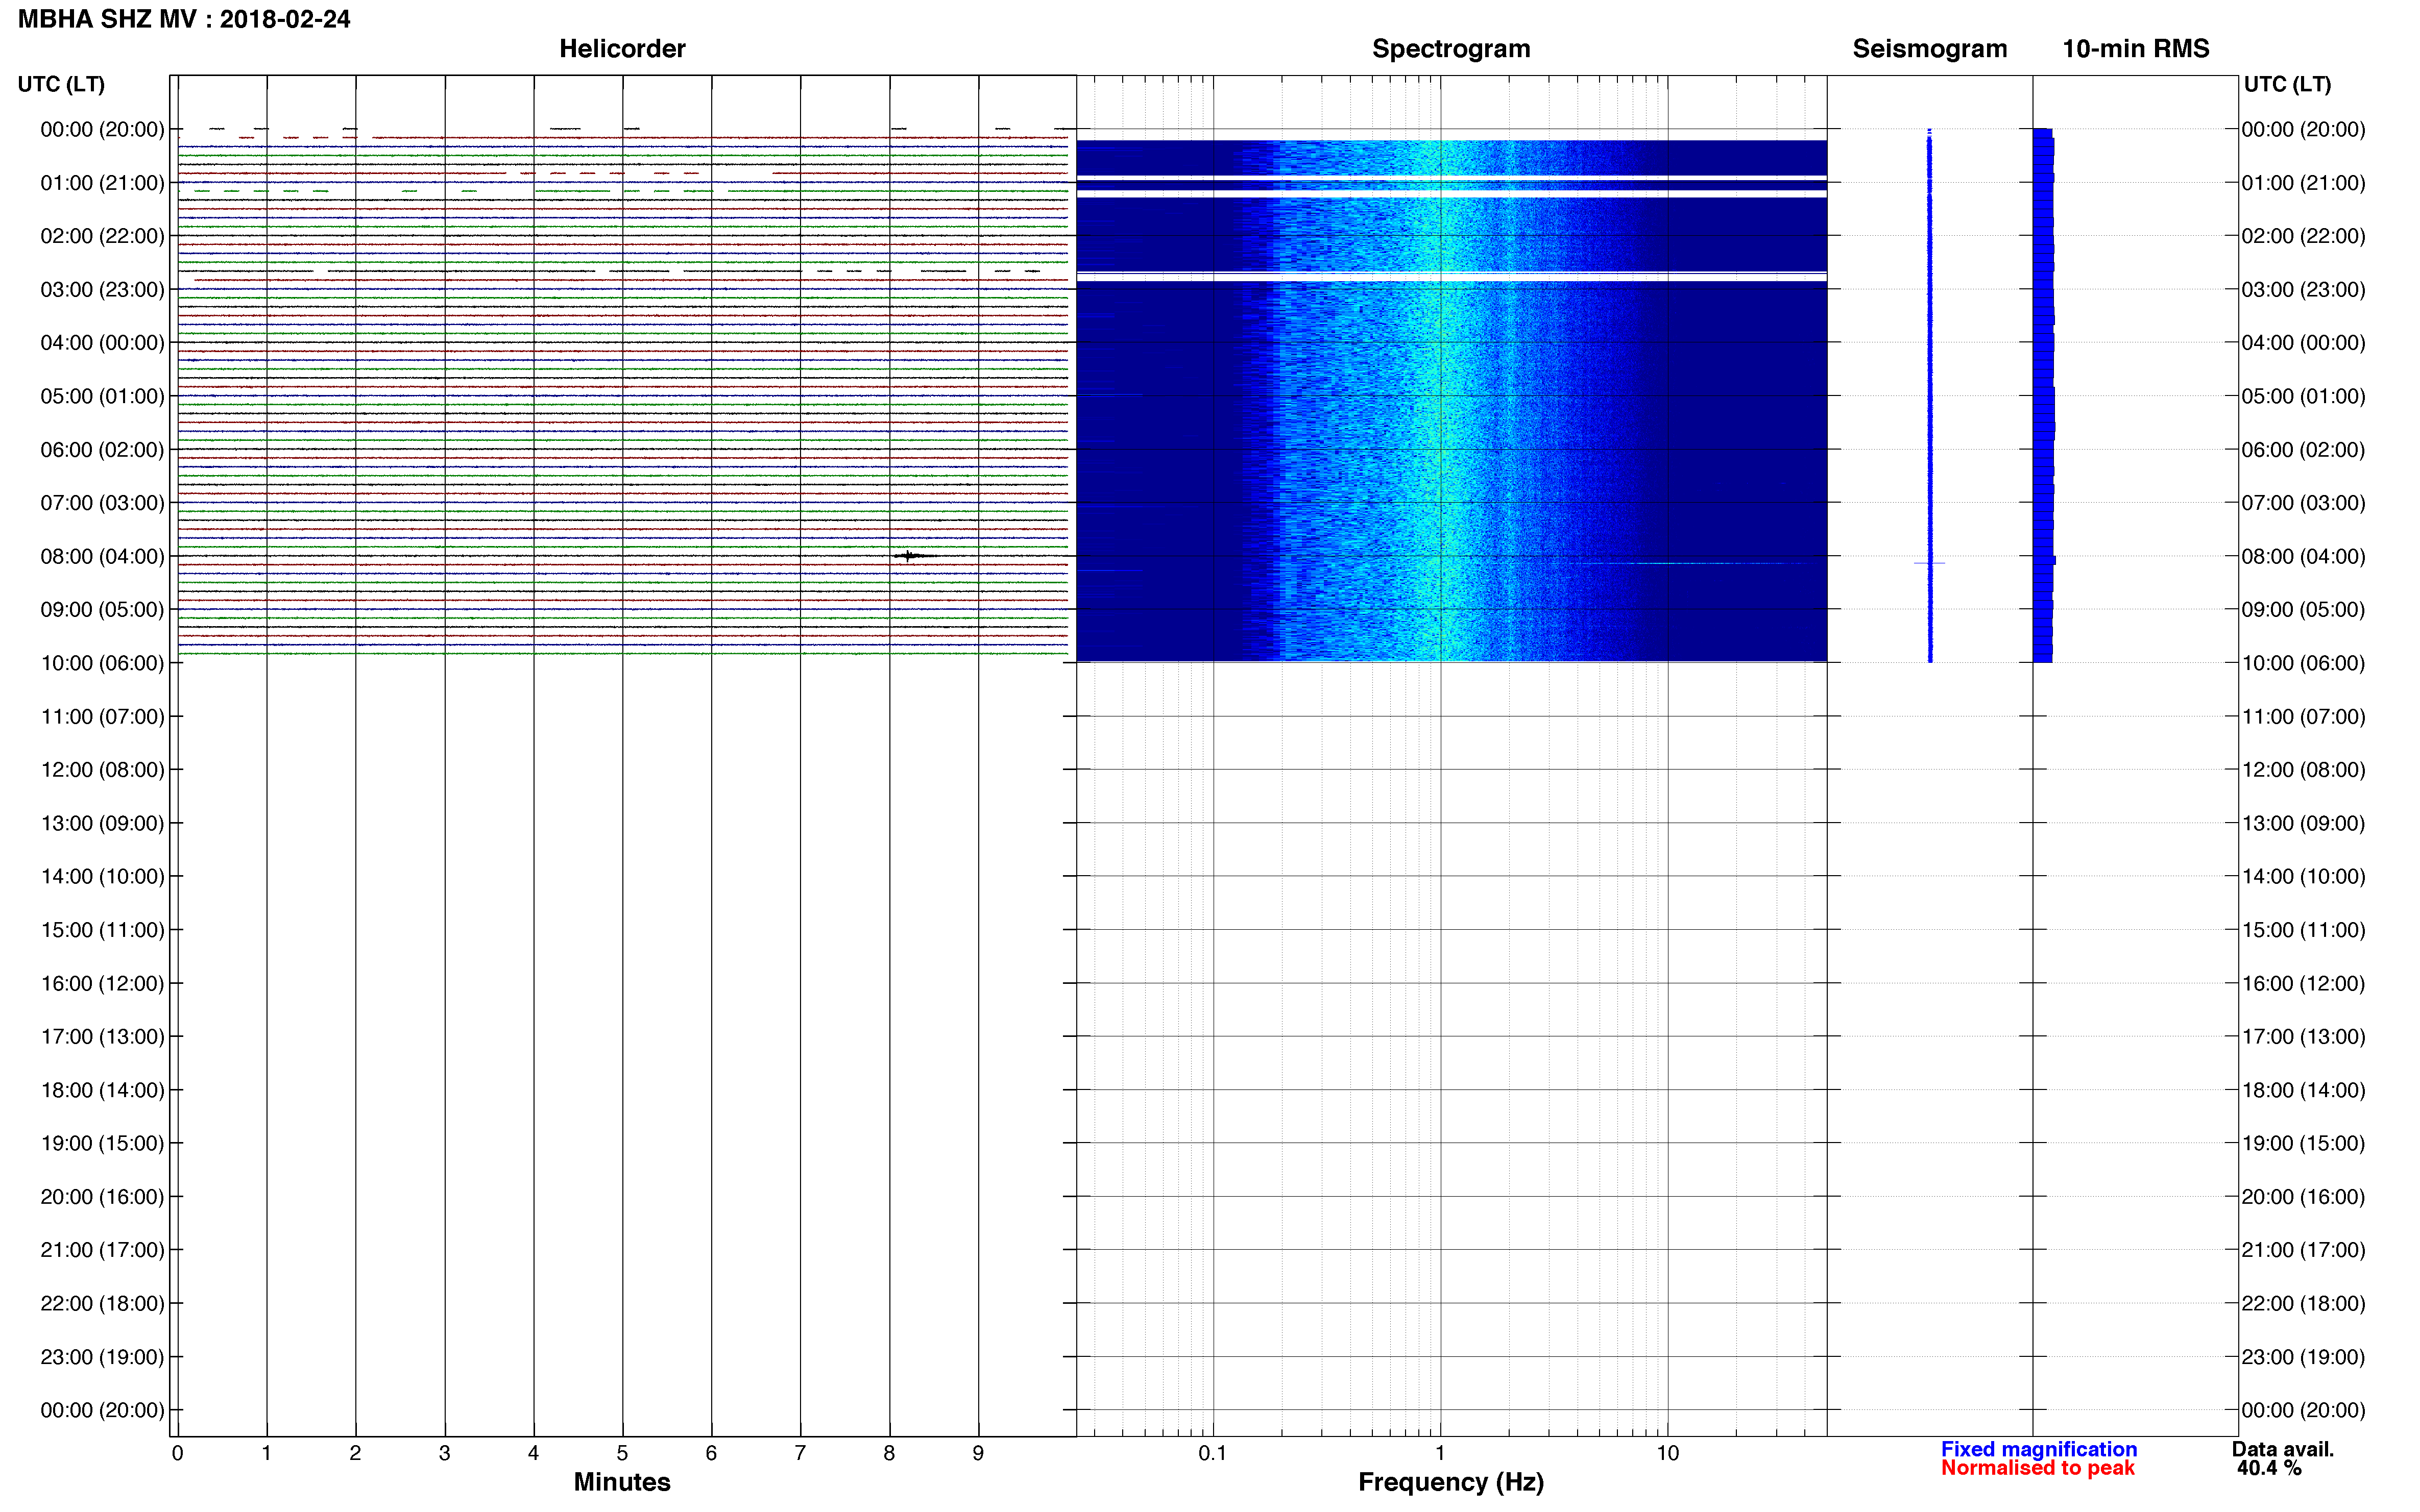Click the left '01:00 (21:00)' time label
Screen dimensions: 2420x1512
[102, 183]
